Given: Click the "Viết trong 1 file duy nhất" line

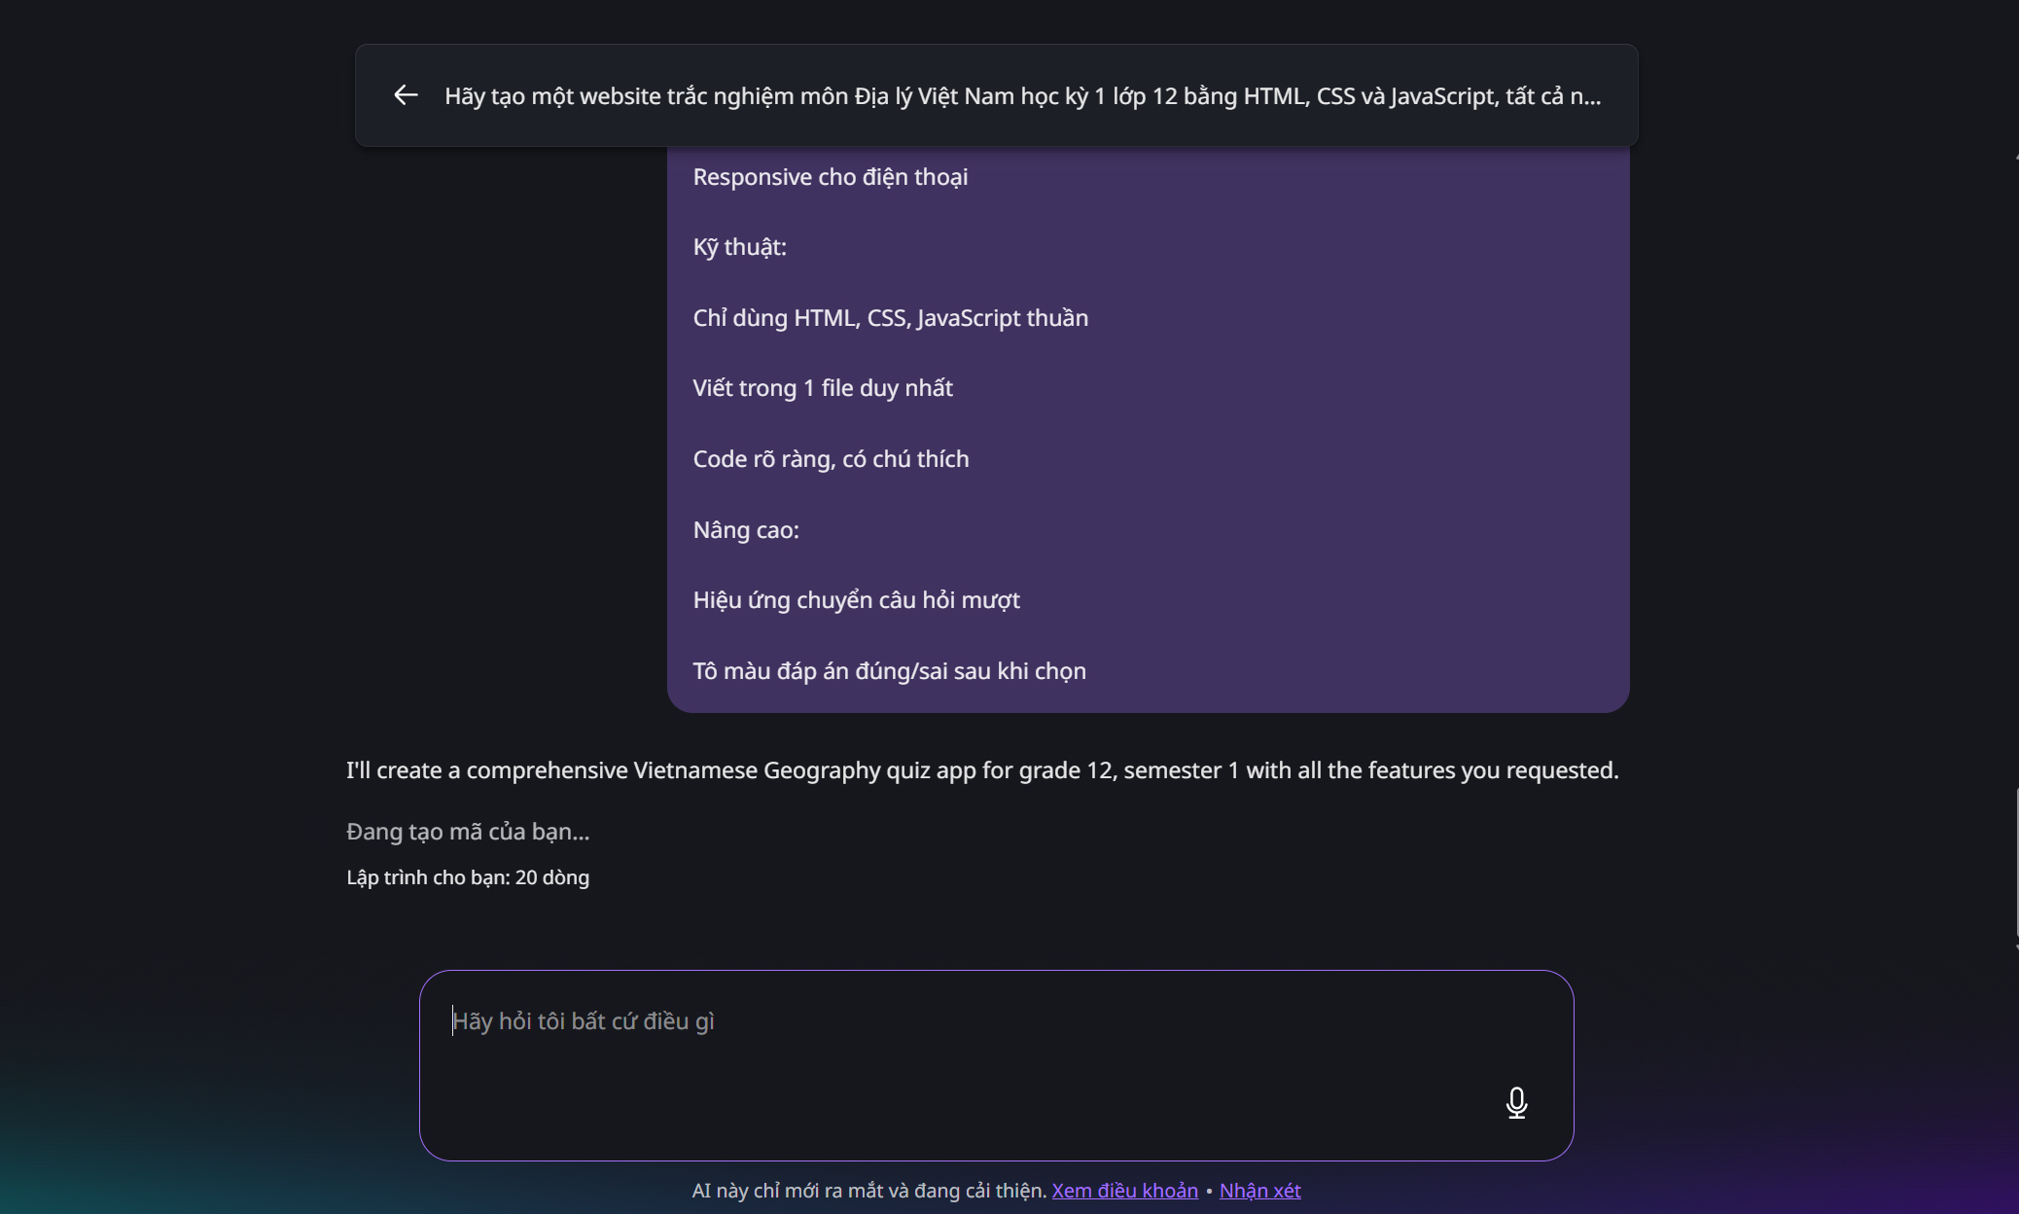Looking at the screenshot, I should pyautogui.click(x=823, y=388).
